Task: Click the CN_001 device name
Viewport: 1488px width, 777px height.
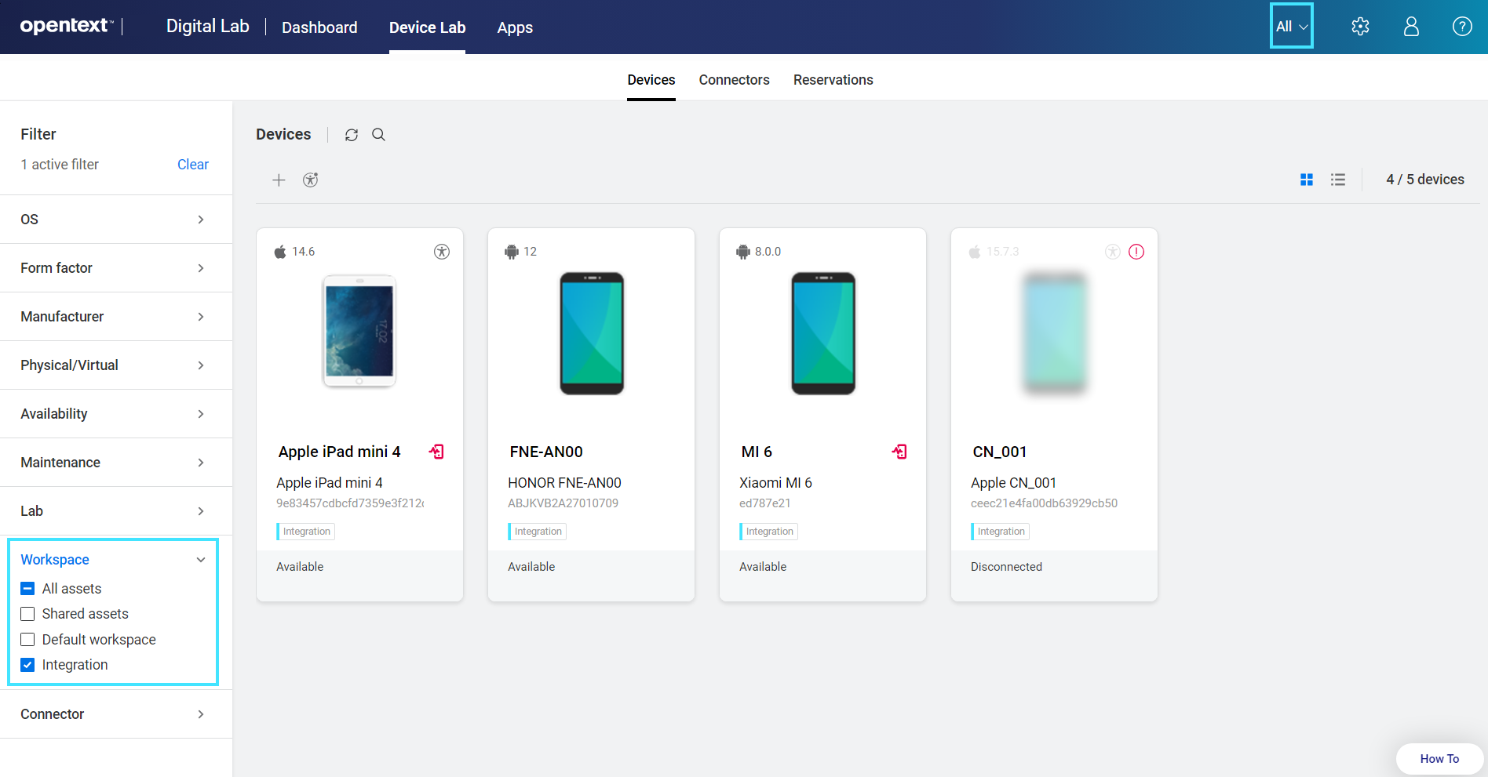Action: click(x=1000, y=452)
